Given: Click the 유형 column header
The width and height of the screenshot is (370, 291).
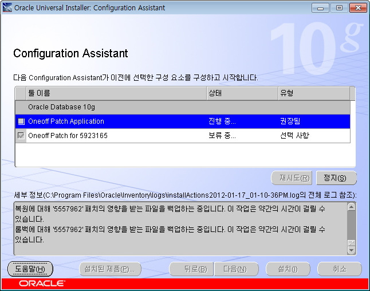Looking at the screenshot, I should (x=314, y=93).
